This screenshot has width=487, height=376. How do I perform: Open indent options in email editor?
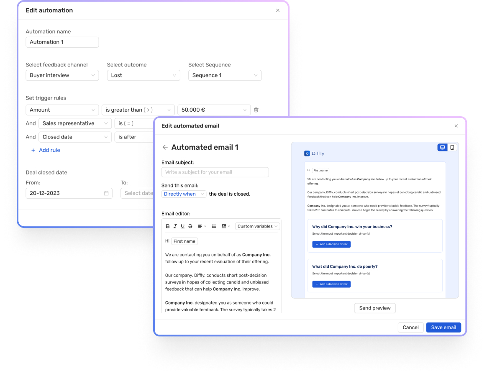(x=226, y=226)
